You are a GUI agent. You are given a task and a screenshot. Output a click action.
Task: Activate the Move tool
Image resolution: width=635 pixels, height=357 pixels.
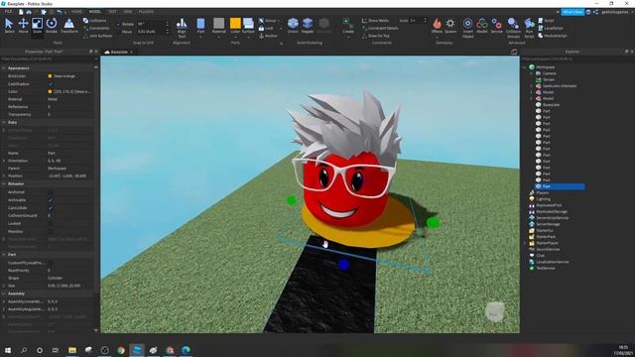click(x=23, y=26)
